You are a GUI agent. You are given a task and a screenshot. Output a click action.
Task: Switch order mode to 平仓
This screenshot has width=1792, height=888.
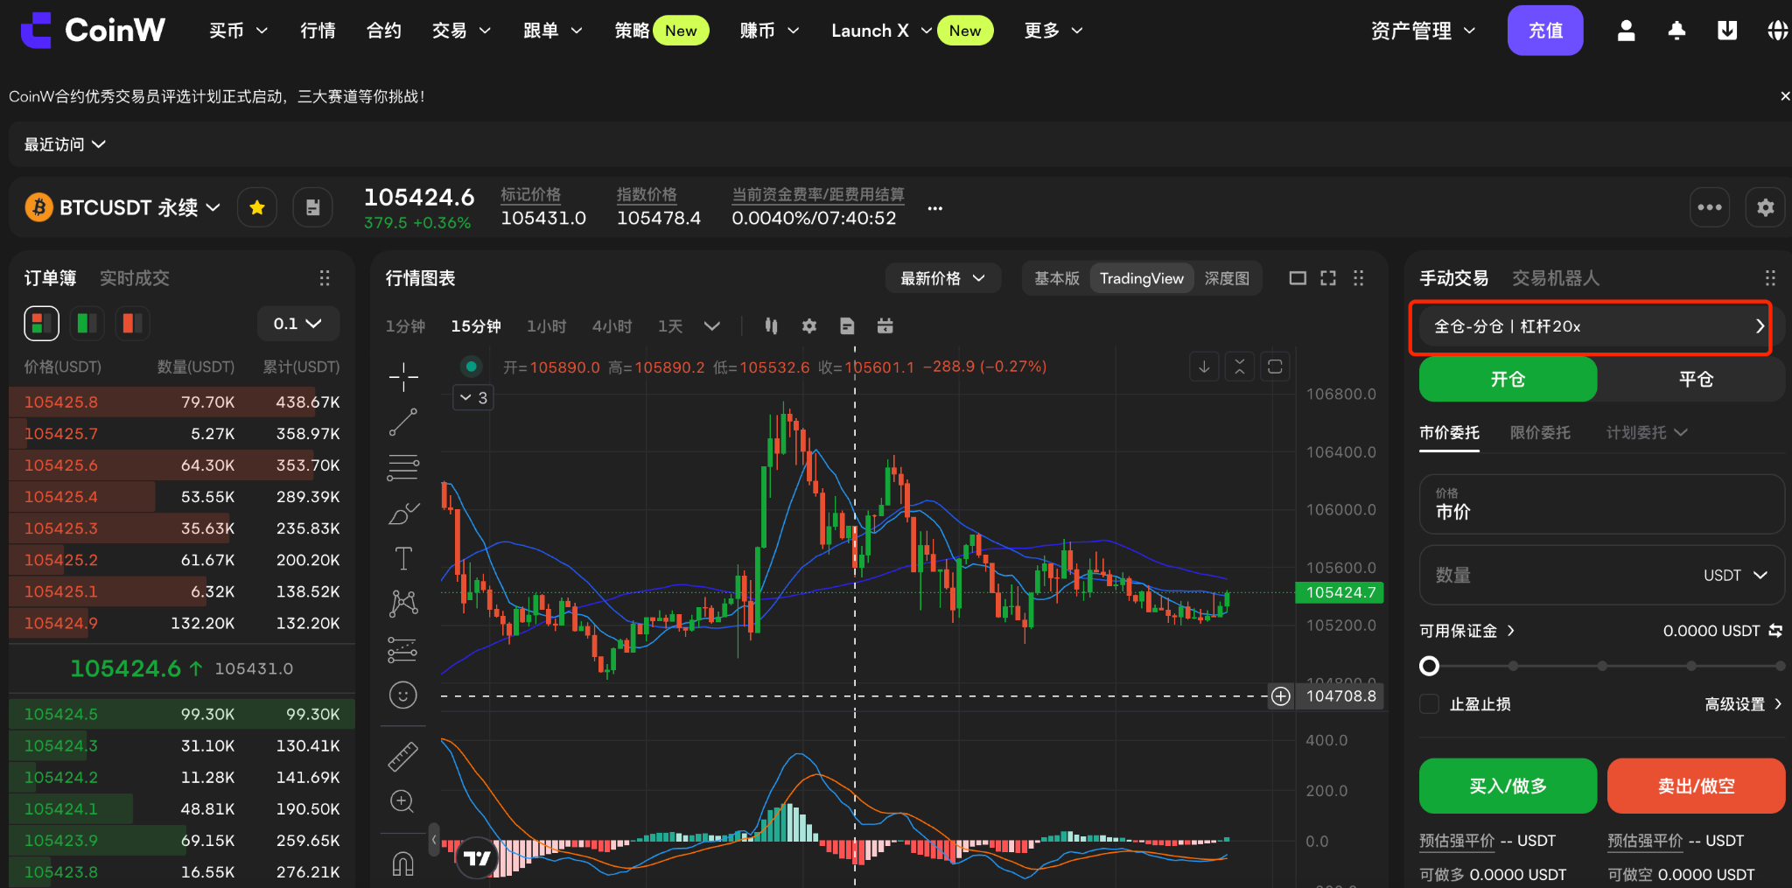pyautogui.click(x=1695, y=380)
